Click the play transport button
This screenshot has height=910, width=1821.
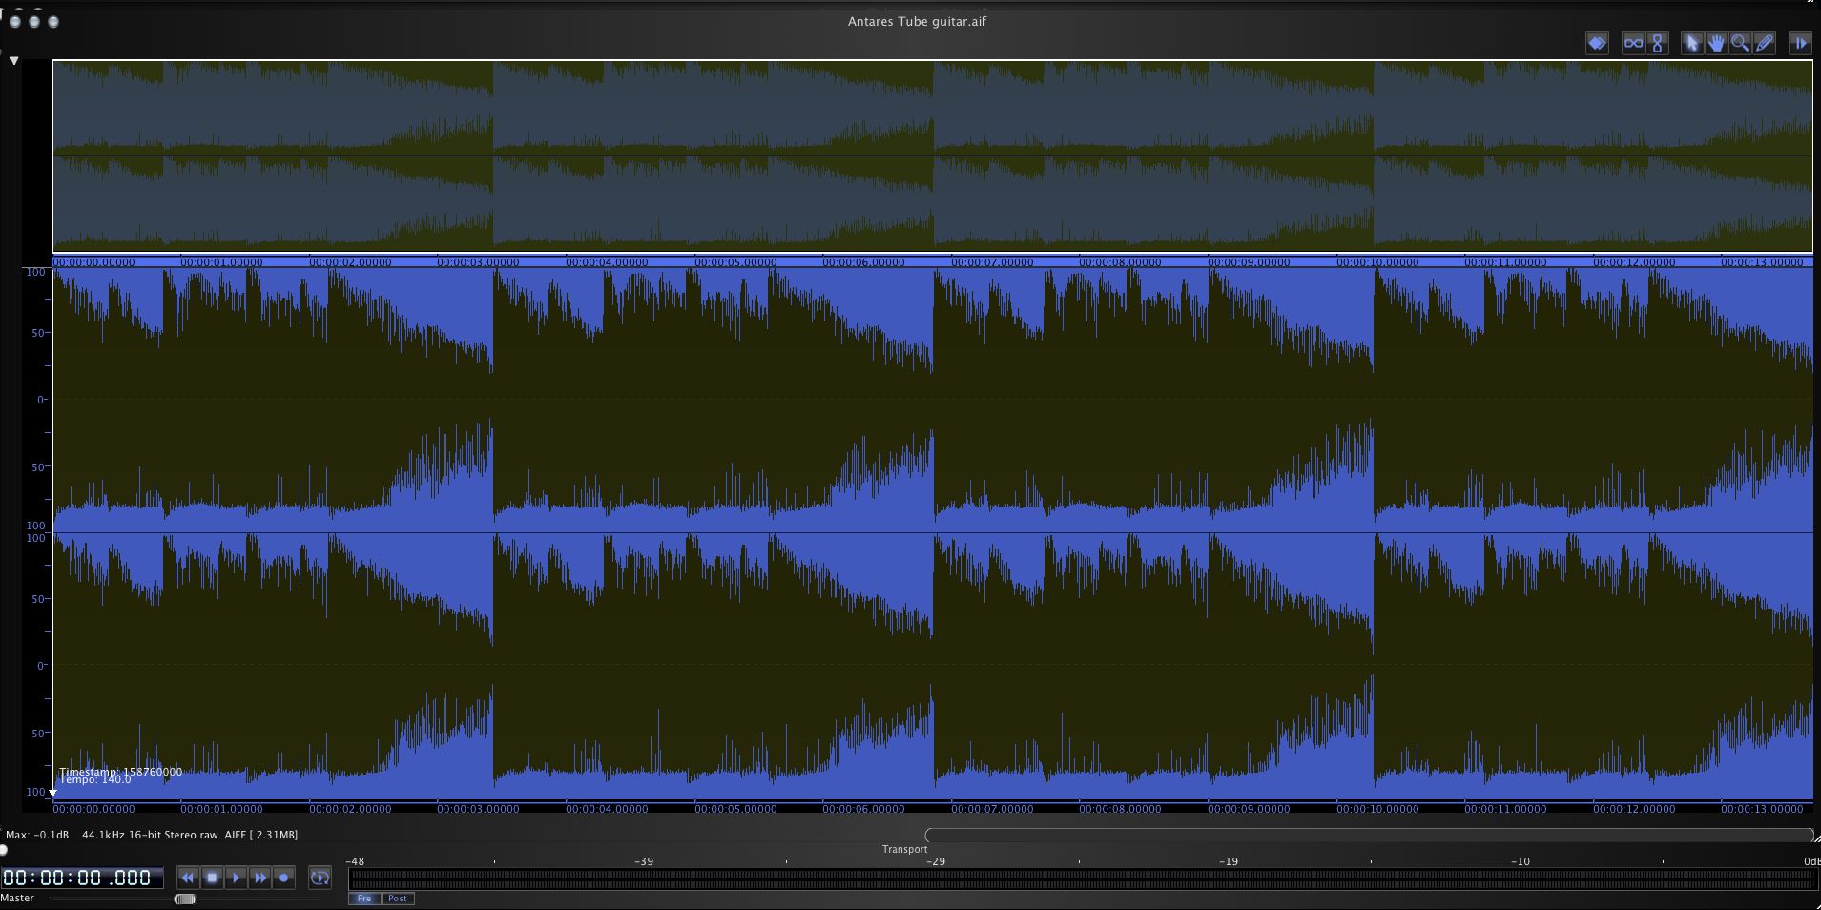(x=236, y=878)
